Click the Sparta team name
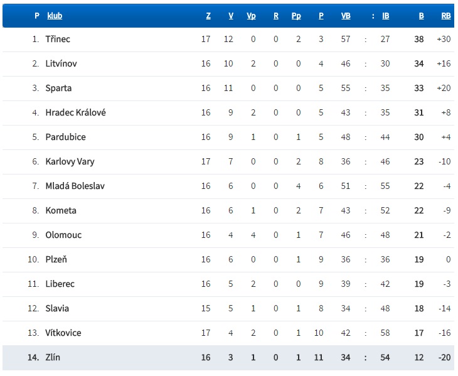This screenshot has width=458, height=376. coord(58,89)
